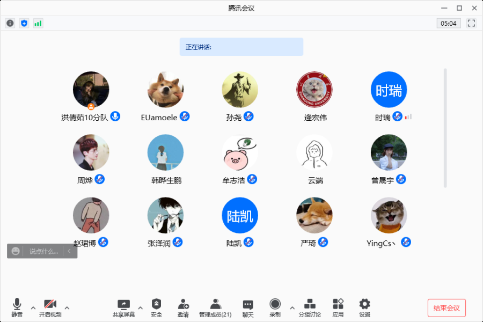Click 时瑞 network signal bars

[x=408, y=117]
